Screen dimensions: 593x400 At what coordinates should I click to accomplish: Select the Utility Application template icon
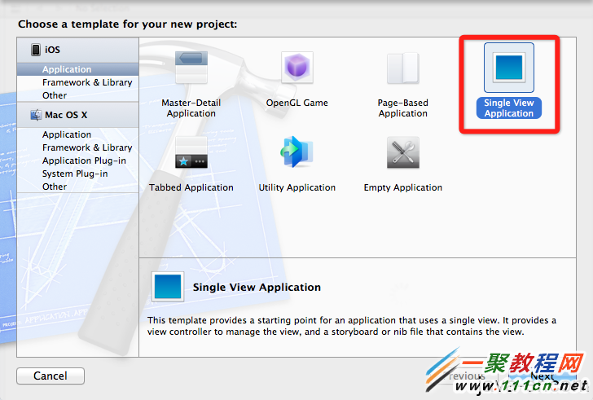tap(296, 152)
